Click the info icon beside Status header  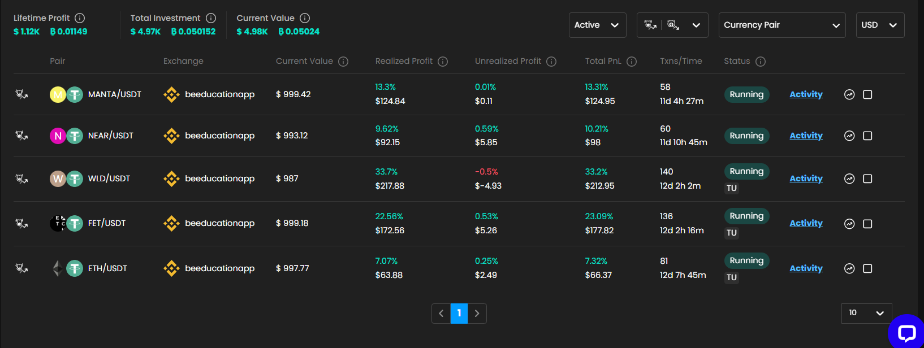click(x=761, y=62)
